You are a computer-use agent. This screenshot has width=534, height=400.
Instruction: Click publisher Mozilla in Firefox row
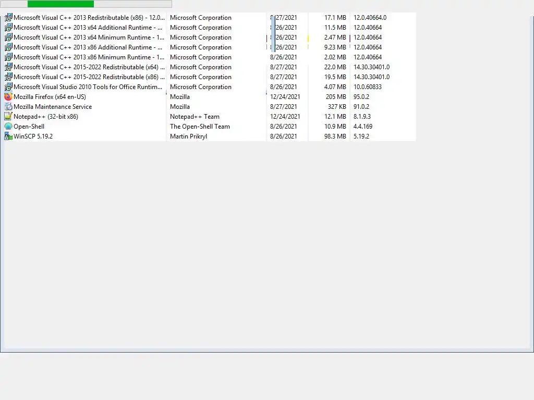(x=180, y=96)
